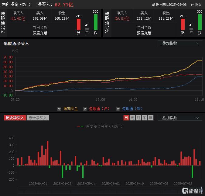Viewport: 205px width, 196px height.
Task: Click the 09:20 time label on the intraday chart
Action: tap(15, 100)
